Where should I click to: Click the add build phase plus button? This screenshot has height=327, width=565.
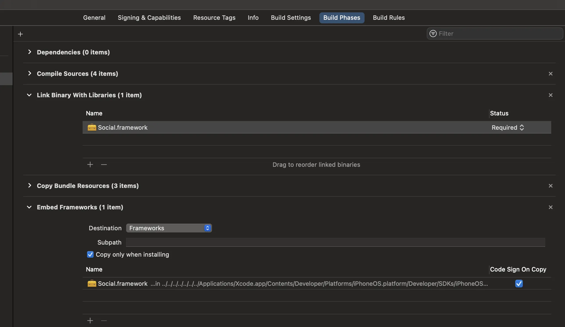pyautogui.click(x=20, y=34)
